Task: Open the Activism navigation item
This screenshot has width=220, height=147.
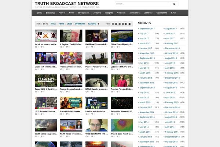Action: (x=121, y=13)
